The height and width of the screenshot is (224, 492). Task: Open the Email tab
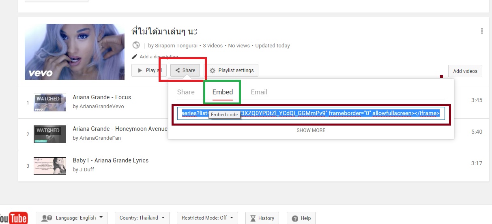coord(259,92)
